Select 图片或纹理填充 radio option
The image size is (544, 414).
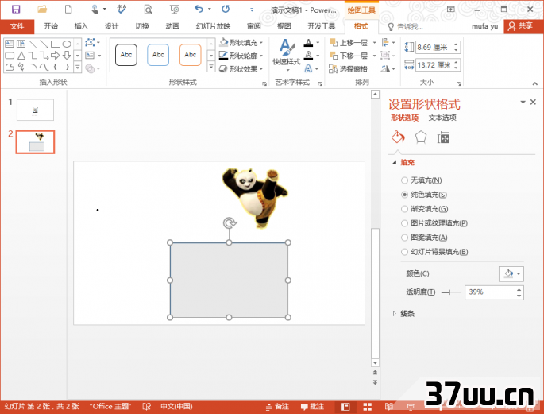(x=404, y=223)
